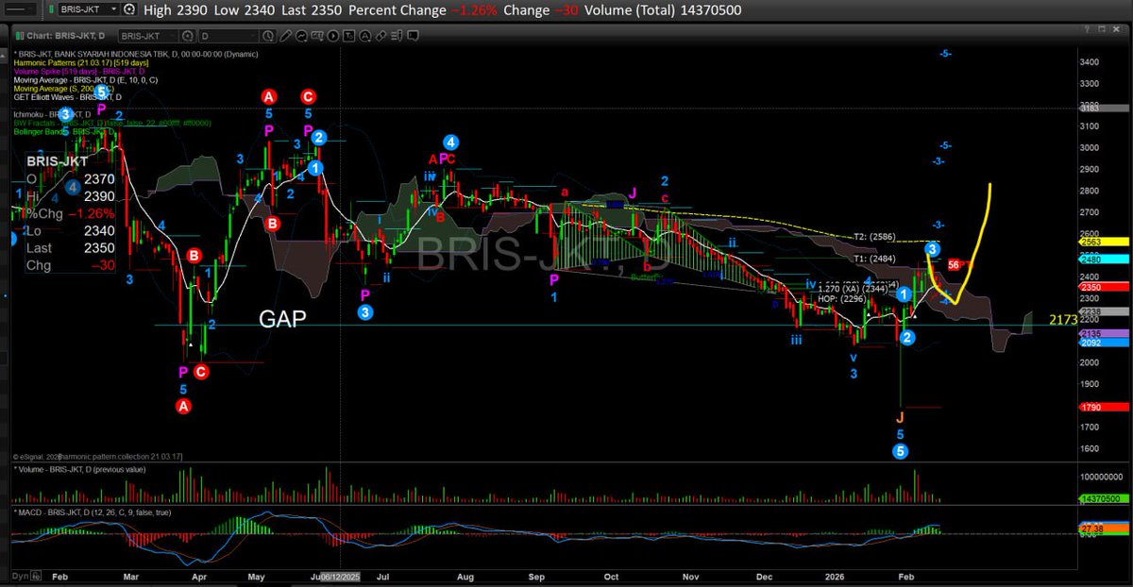
Task: Click the T1: (2484) target label
Action: tap(874, 258)
